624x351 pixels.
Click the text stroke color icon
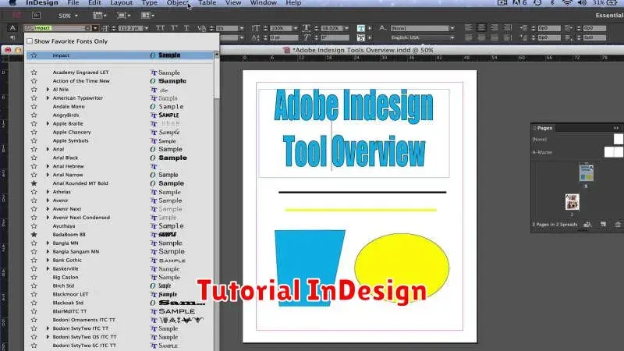pos(360,37)
